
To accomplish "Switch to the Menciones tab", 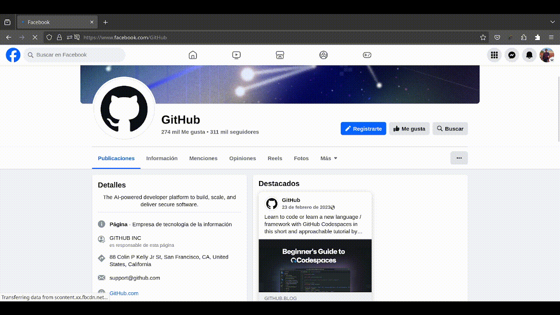I will pos(203,158).
